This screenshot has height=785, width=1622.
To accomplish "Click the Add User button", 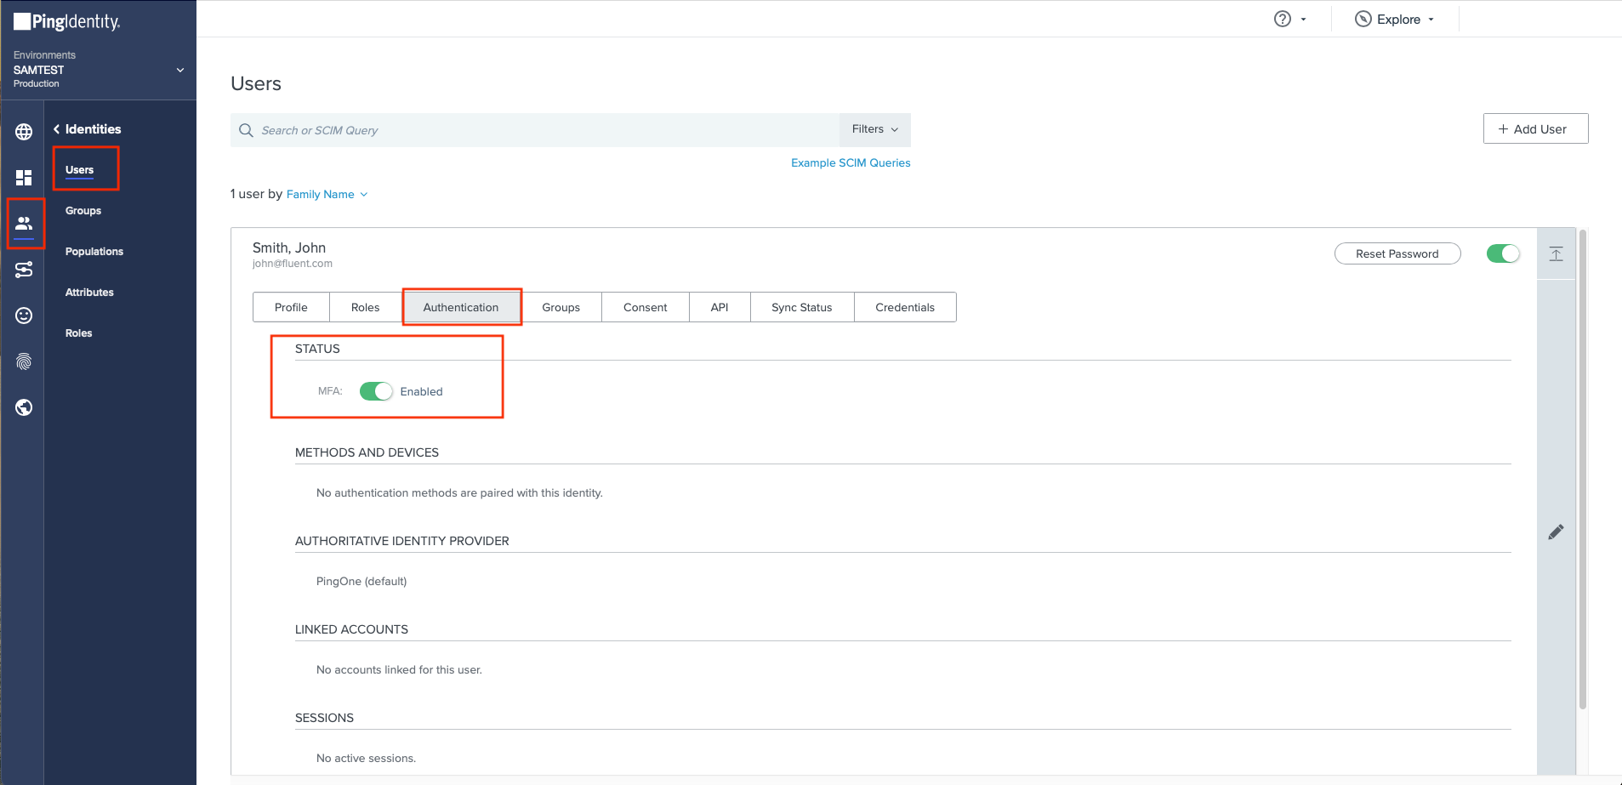I will pos(1534,129).
